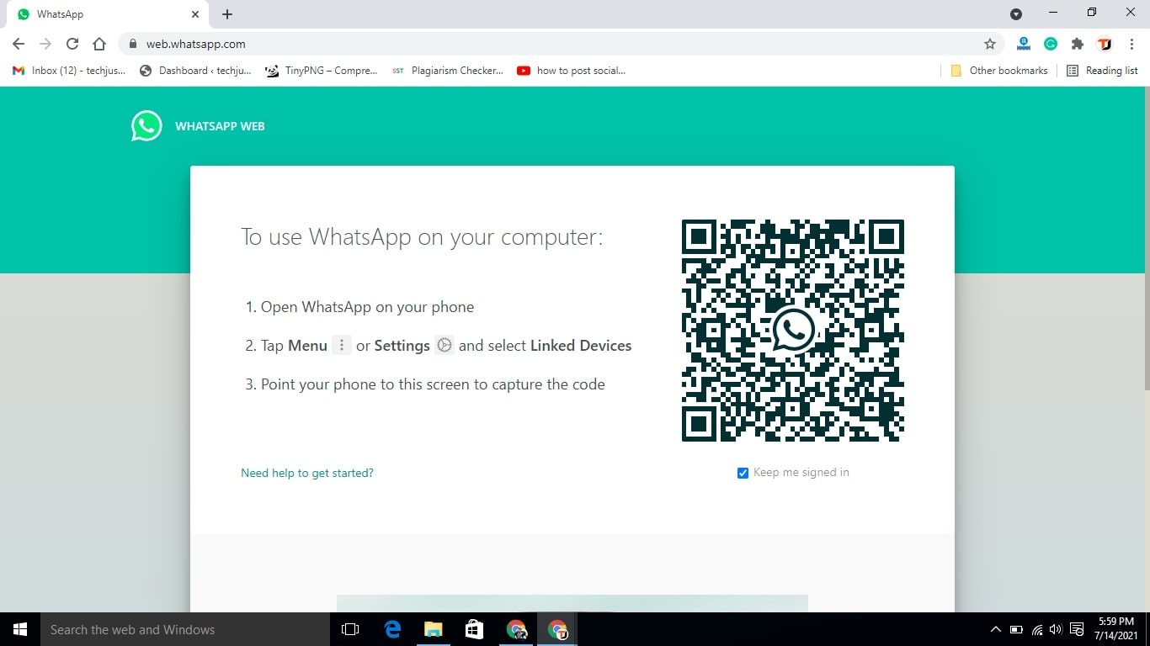The width and height of the screenshot is (1150, 646).
Task: Uncheck Keep me signed in
Action: (743, 473)
